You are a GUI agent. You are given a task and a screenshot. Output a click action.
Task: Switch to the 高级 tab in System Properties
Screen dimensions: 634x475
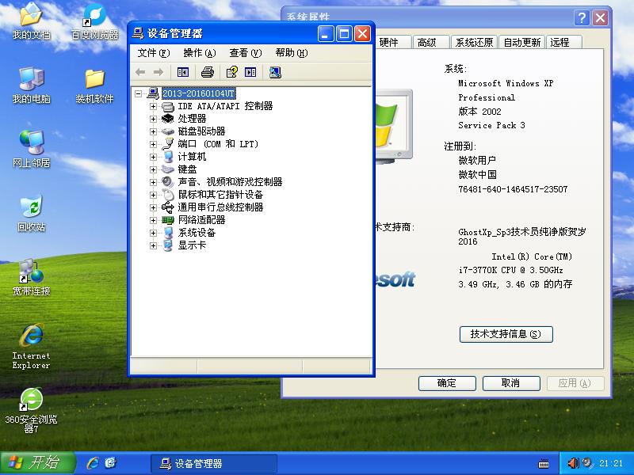[x=430, y=42]
